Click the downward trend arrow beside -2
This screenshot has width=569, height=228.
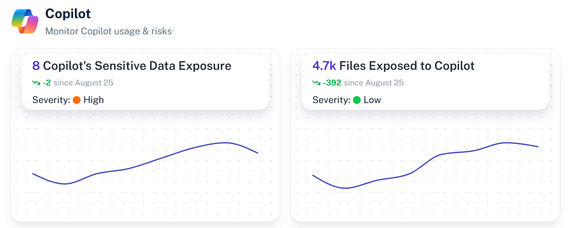pos(36,83)
